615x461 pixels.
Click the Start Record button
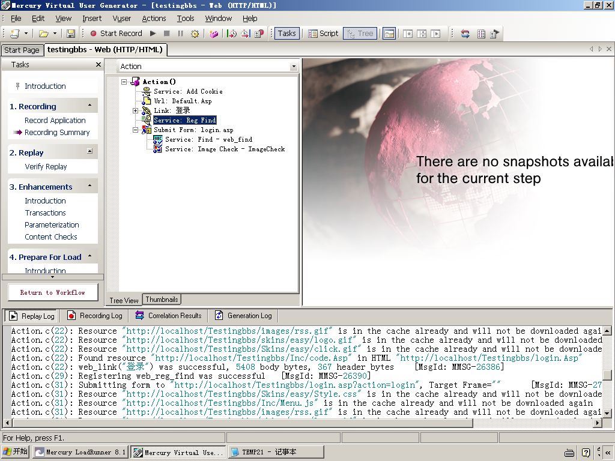116,34
